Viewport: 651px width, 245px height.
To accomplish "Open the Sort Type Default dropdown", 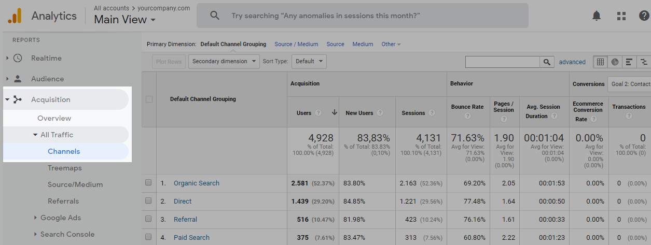I will [x=309, y=61].
